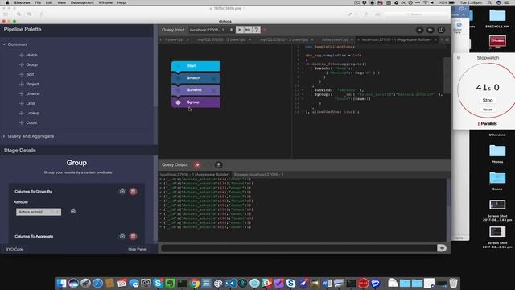Open Evernote from the dock
This screenshot has width=515, height=290.
coord(170,283)
